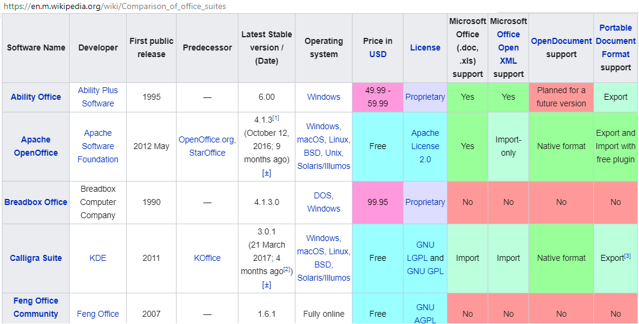Click the Ability Plus Software developer link
The image size is (639, 324).
coord(98,97)
